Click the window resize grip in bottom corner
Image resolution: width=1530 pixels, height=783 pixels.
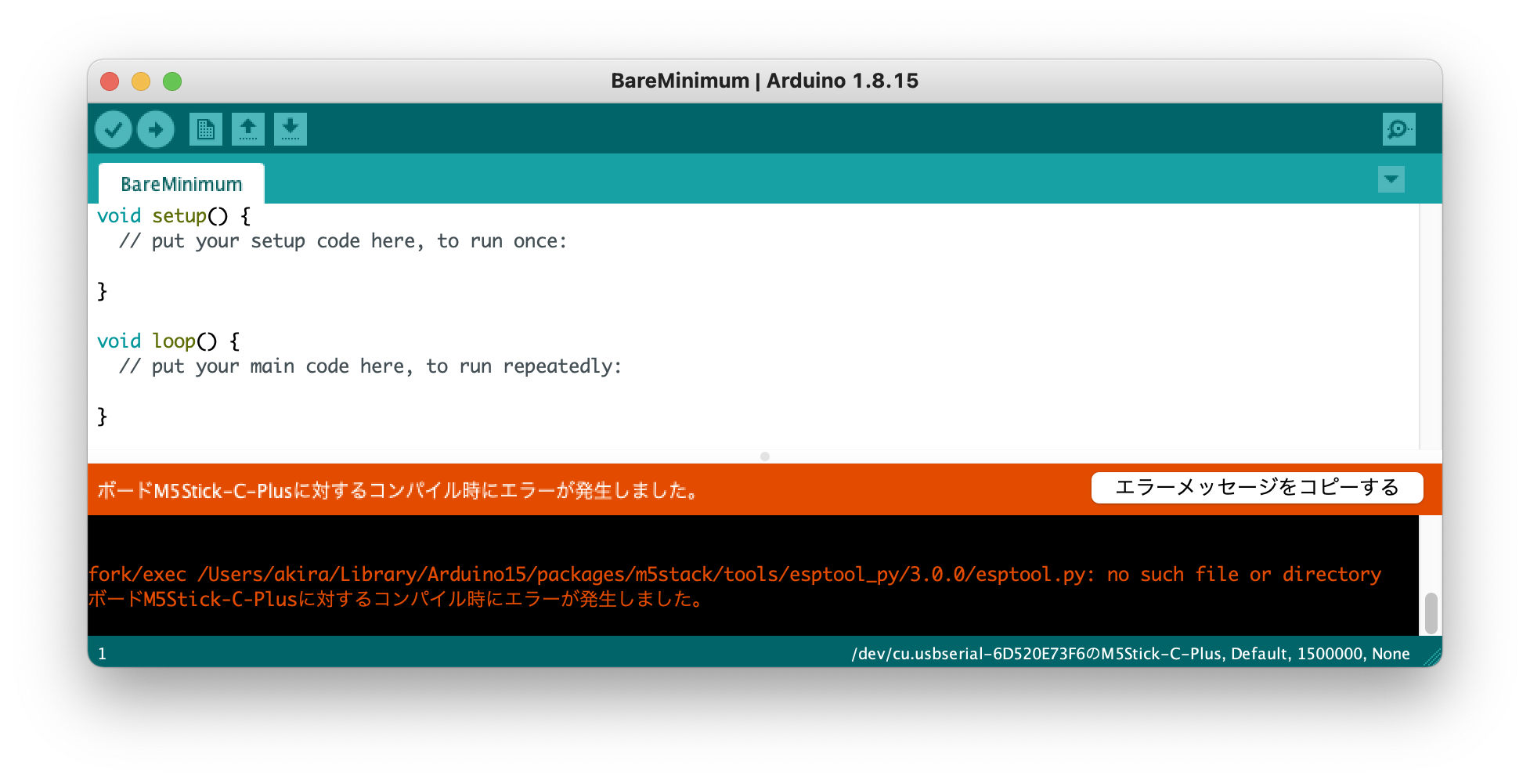tap(1432, 656)
